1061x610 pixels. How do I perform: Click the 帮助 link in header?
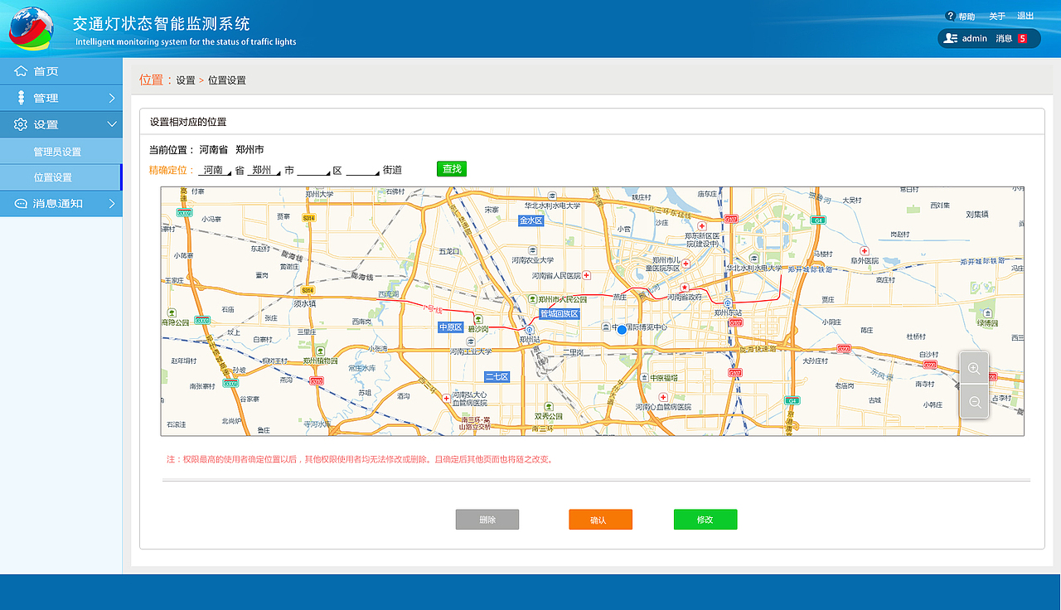pos(967,17)
